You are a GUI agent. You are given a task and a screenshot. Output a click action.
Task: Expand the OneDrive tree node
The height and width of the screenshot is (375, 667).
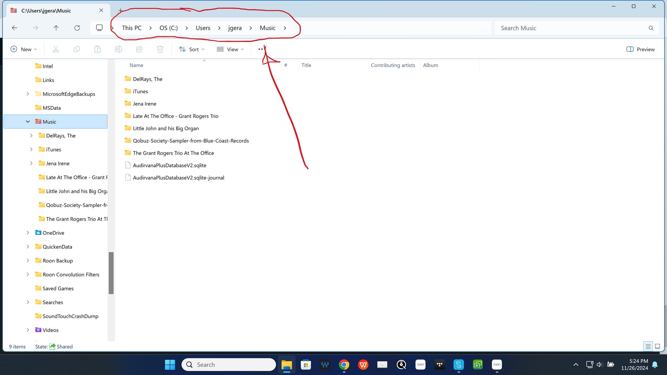28,233
